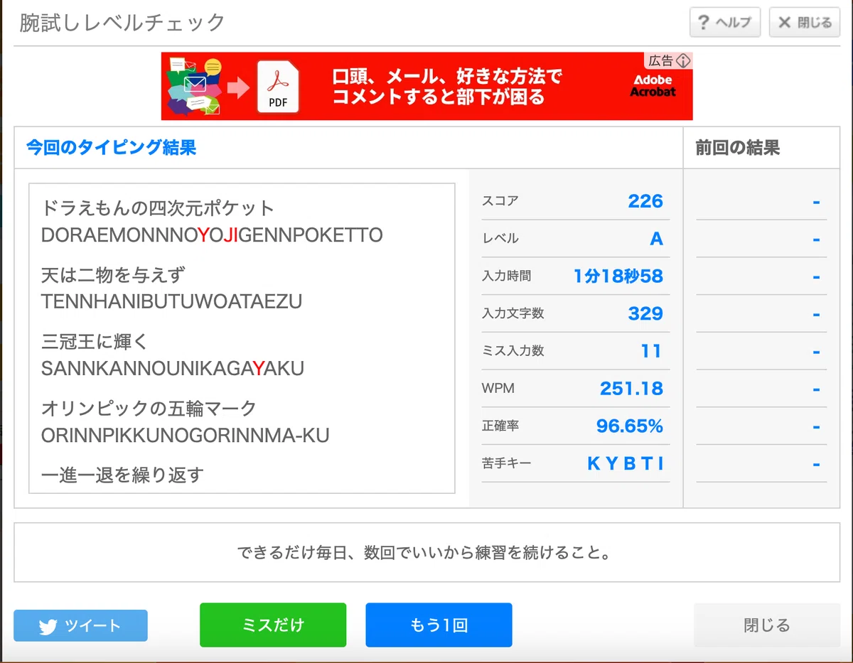The height and width of the screenshot is (663, 853).
Task: Select the 前回の結果 heading
Action: click(x=737, y=148)
